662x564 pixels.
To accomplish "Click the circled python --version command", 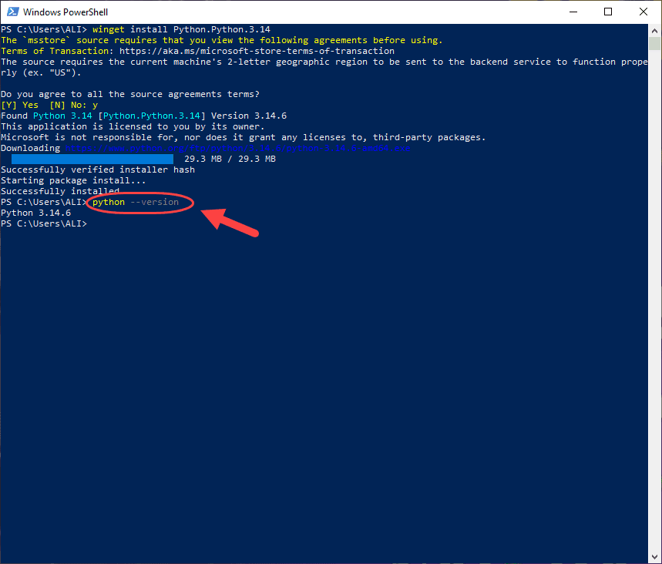I will coord(136,202).
